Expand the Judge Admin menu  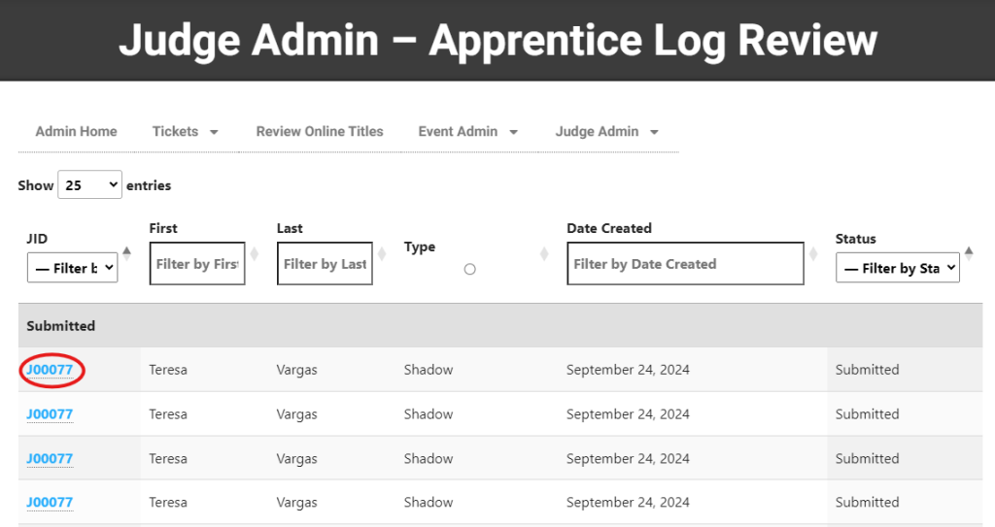click(x=606, y=132)
